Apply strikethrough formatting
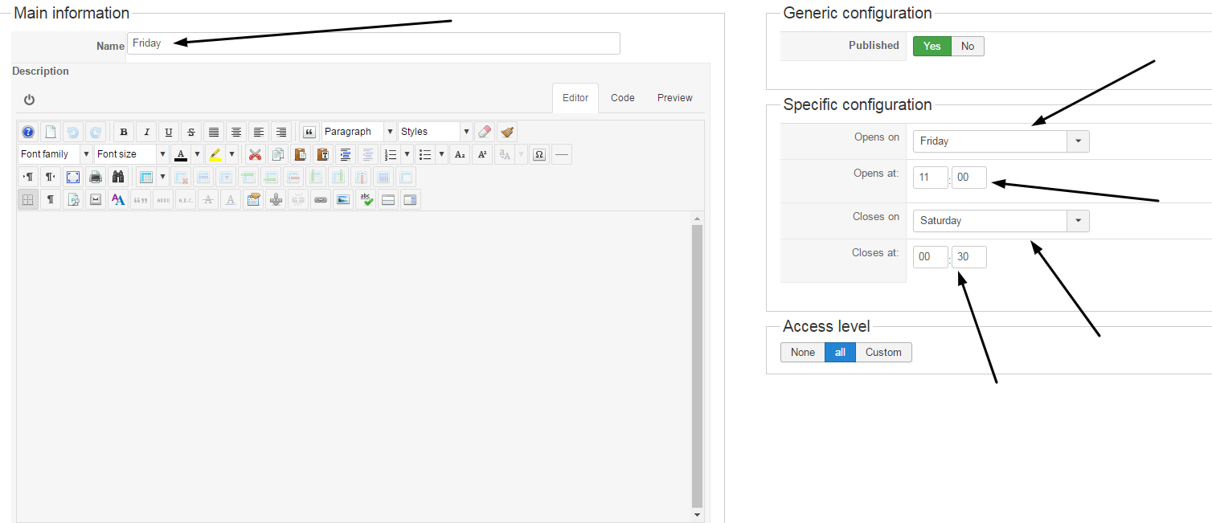 (191, 132)
